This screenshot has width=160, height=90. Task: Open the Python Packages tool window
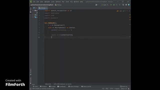pos(73,86)
